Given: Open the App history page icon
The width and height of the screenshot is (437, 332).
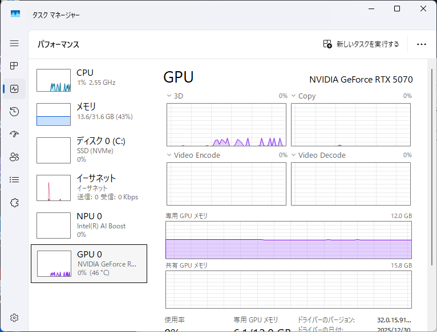Looking at the screenshot, I should (14, 112).
